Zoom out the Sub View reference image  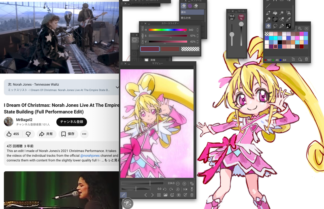pyautogui.click(x=178, y=183)
